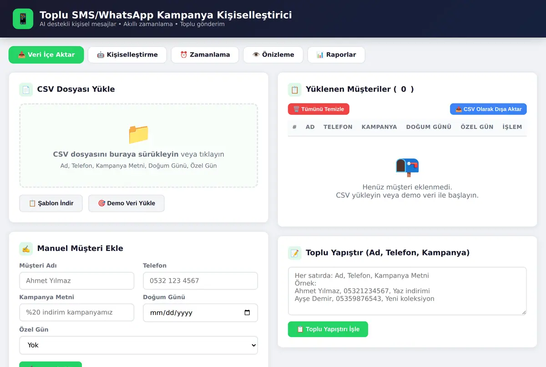This screenshot has height=367, width=546.
Task: Open the date picker calendar icon
Action: 247,313
